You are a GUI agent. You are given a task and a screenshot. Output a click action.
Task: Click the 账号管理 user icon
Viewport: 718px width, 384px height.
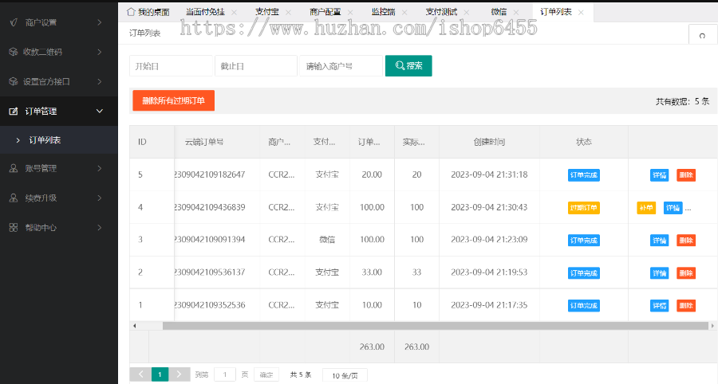pos(14,168)
